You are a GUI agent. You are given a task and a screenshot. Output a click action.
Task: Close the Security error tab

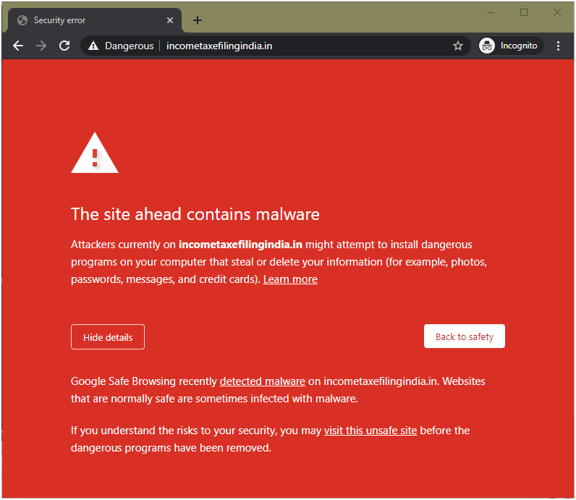pyautogui.click(x=170, y=20)
